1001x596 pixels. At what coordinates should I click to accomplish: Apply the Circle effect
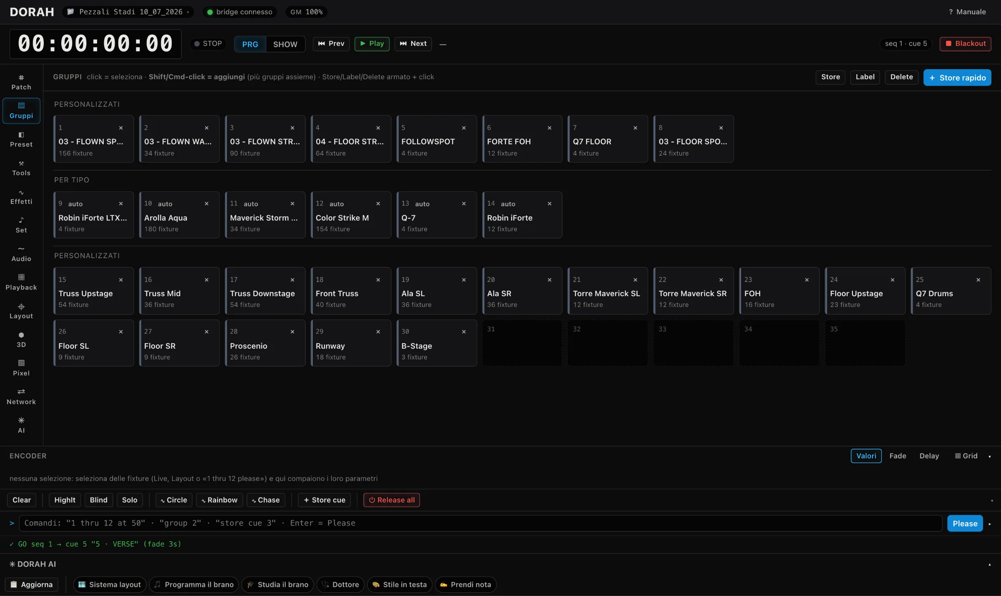tap(174, 500)
